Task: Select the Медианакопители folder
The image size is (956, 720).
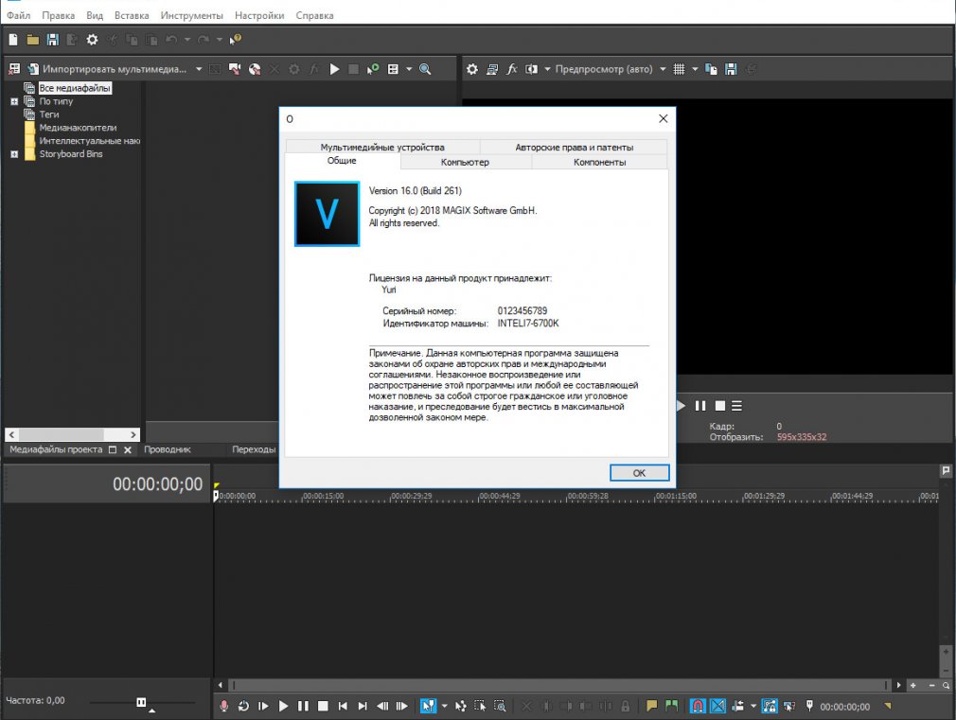Action: pyautogui.click(x=78, y=128)
